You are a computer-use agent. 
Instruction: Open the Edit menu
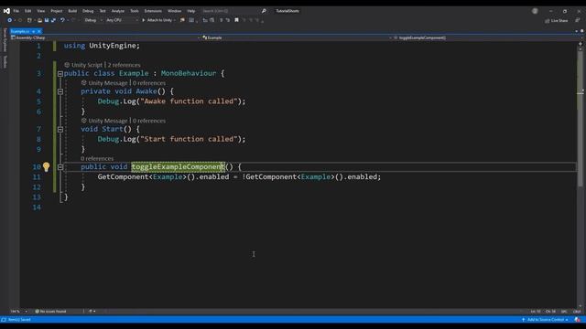coord(27,11)
